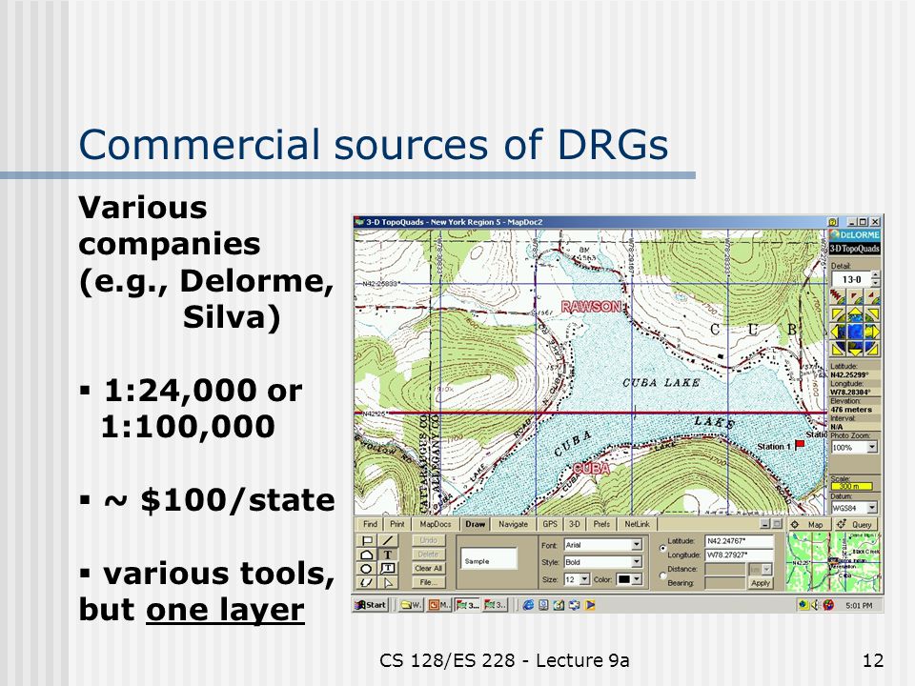
Task: Select the flag waypoint draw tool
Action: (367, 541)
